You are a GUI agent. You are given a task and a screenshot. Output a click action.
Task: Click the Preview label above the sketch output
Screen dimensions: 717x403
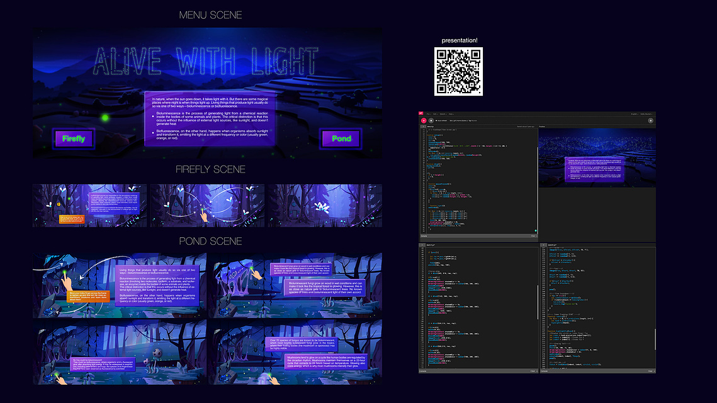[542, 127]
